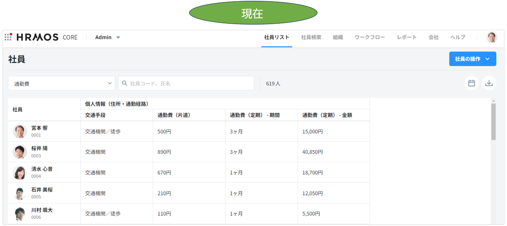This screenshot has width=507, height=226.
Task: Click 宮本 響's profile photo
Action: pos(20,131)
